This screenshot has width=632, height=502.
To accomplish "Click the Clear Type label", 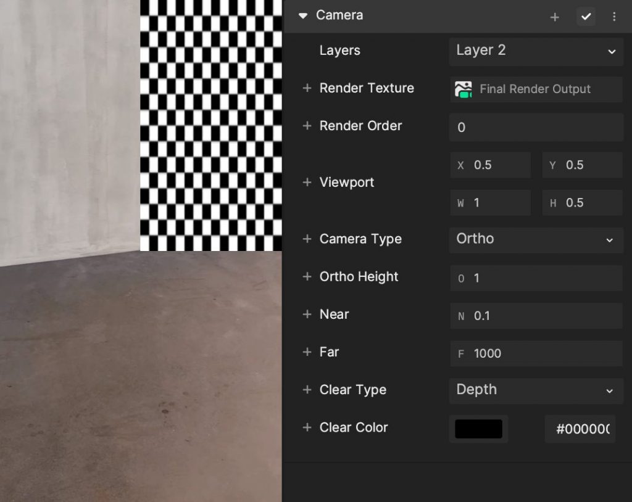I will tap(352, 390).
